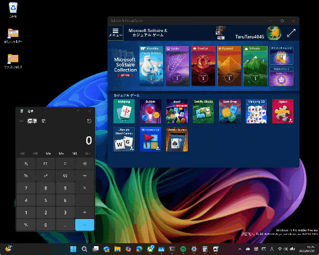Click the trophy rewards icon in Solitaire header
This screenshot has width=319, height=255.
[220, 32]
